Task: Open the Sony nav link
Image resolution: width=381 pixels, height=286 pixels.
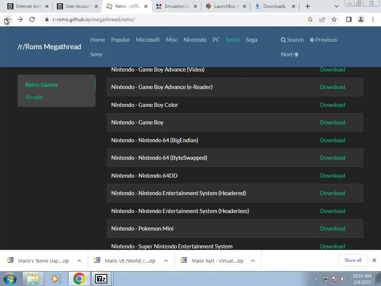Action: [x=96, y=54]
